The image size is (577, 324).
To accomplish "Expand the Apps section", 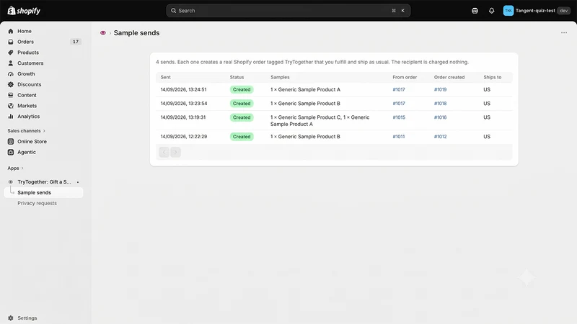I will [x=15, y=168].
